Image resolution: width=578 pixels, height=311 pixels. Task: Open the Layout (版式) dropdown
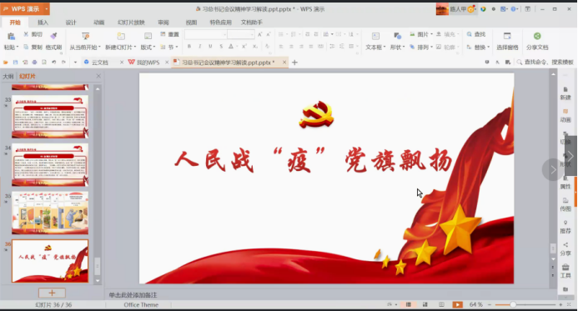(148, 48)
